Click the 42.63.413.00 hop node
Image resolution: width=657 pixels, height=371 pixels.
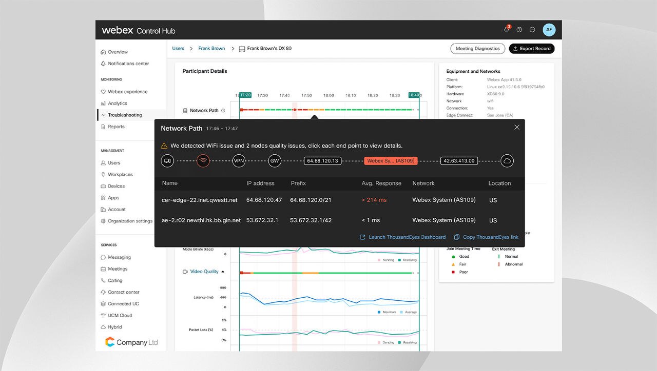[459, 161]
